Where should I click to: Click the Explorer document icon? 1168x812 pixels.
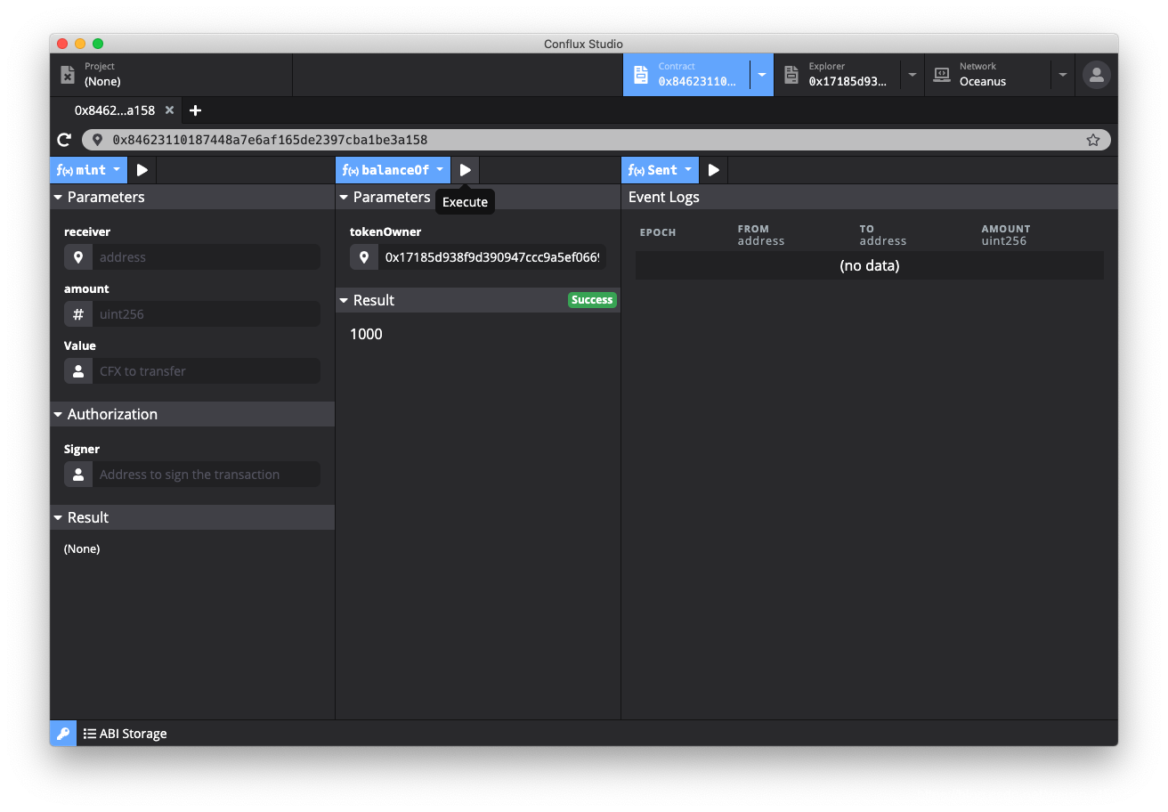click(791, 75)
